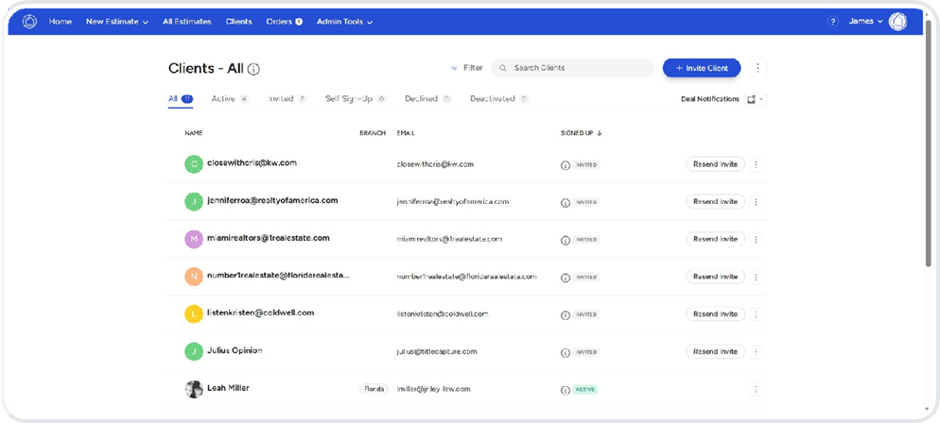
Task: Click the EMAIL column header
Action: click(406, 133)
